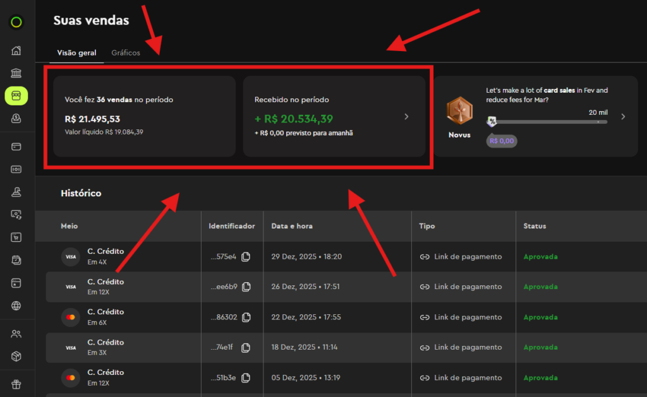The image size is (647, 397).
Task: Click the Novus bronze badge
Action: tap(459, 112)
